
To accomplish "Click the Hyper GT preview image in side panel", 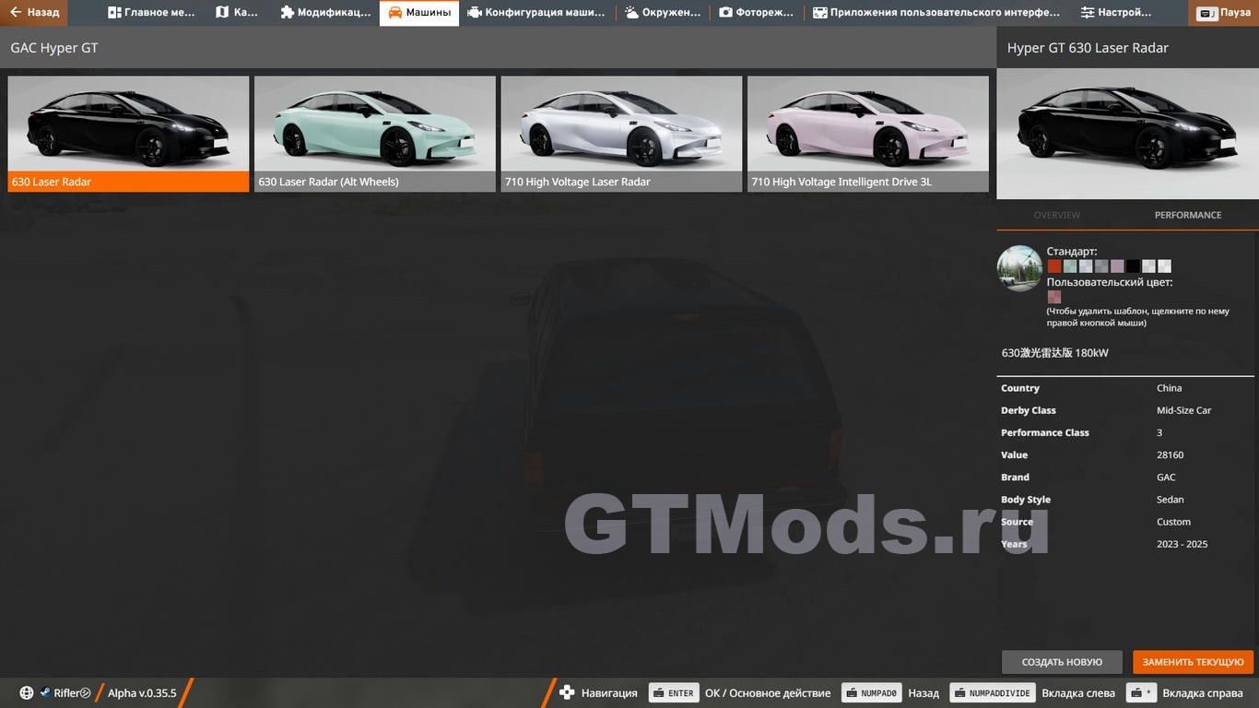I will (x=1127, y=134).
